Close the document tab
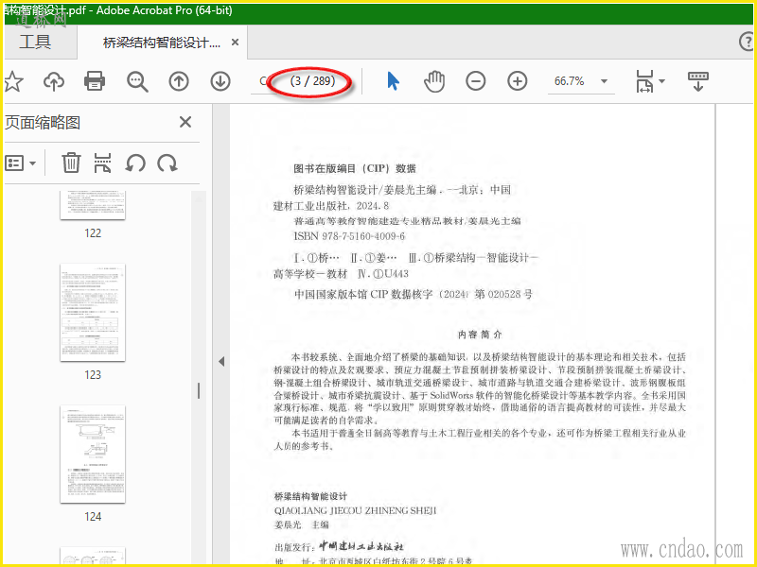Viewport: 757px width, 567px height. coord(235,43)
